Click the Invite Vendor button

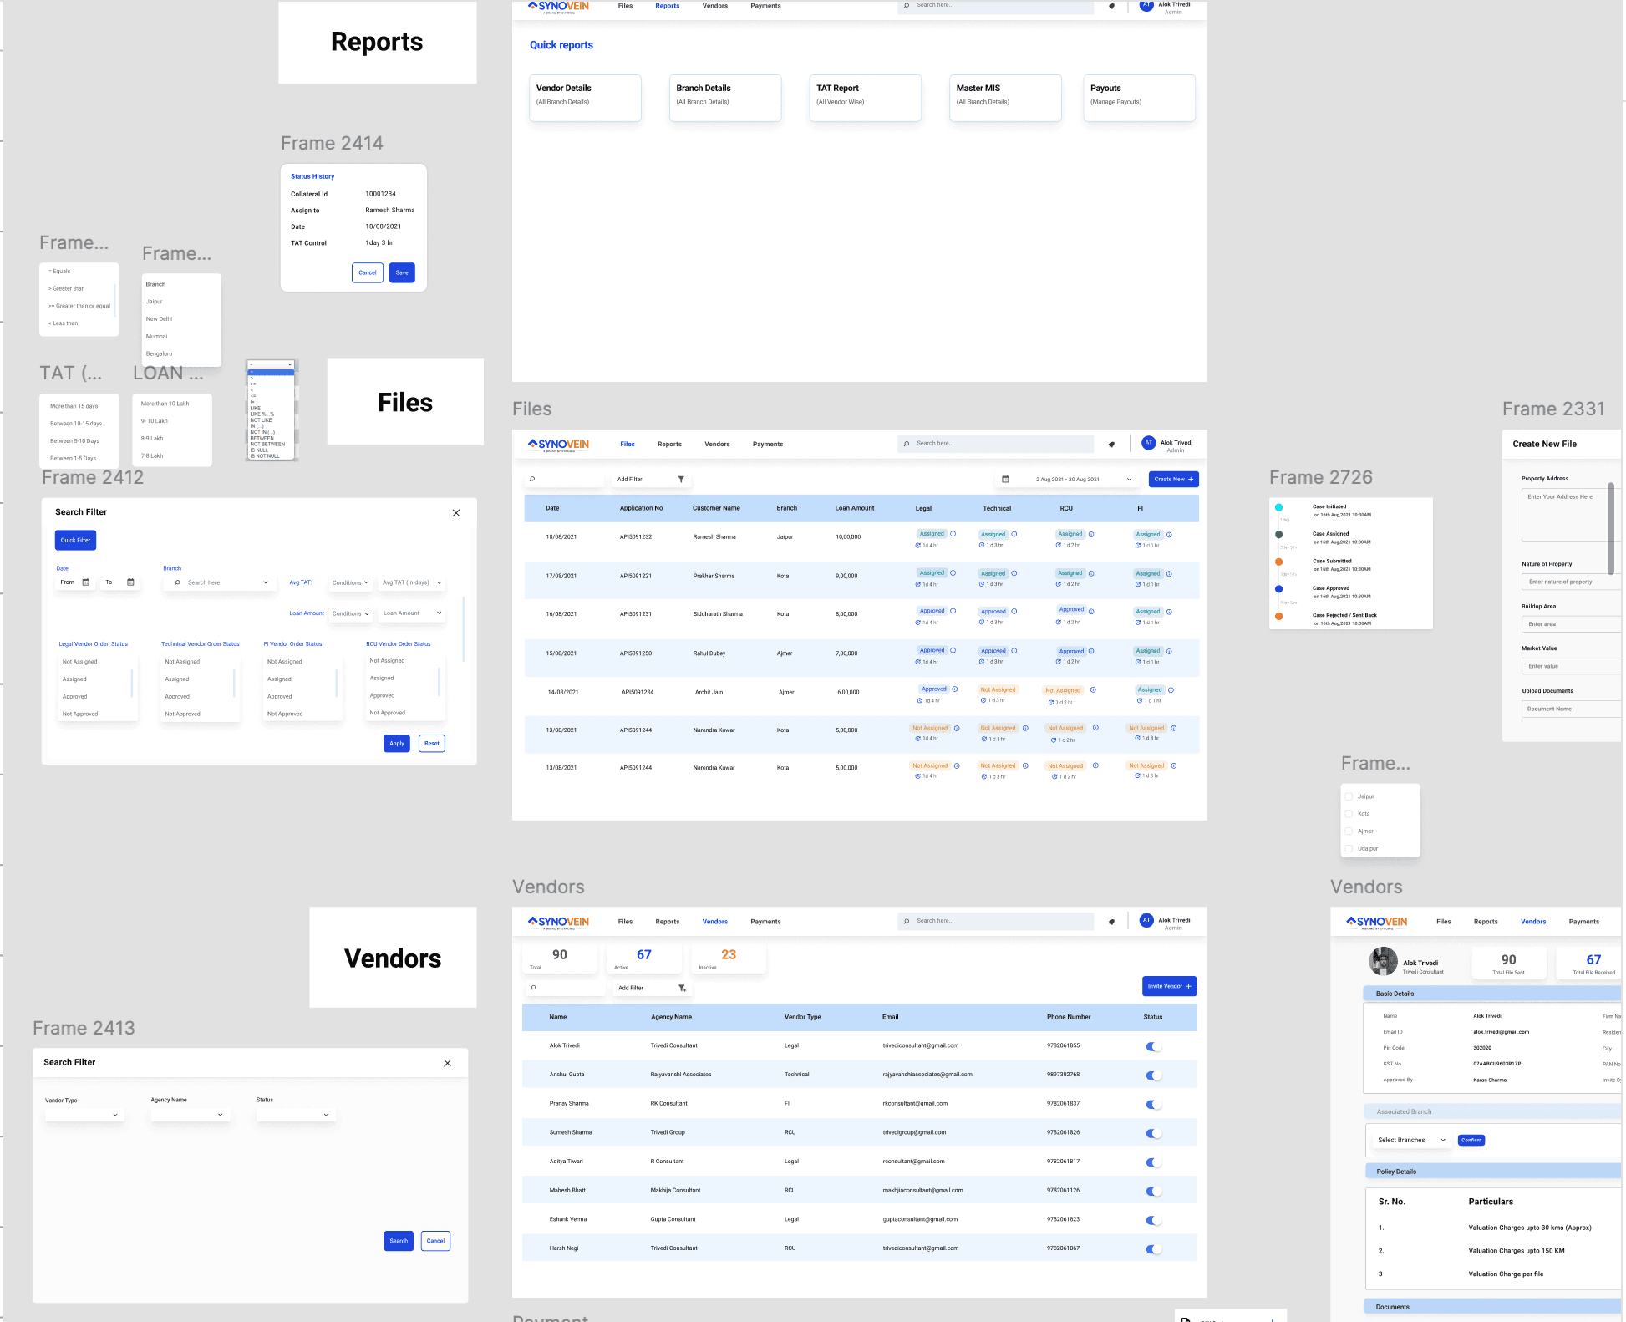1169,986
